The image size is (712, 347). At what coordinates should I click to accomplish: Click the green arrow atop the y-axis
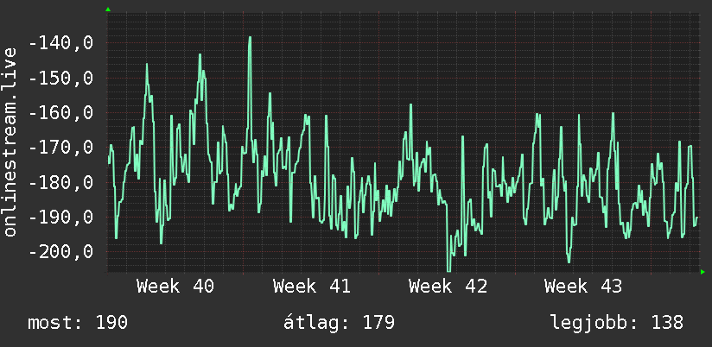(x=108, y=9)
